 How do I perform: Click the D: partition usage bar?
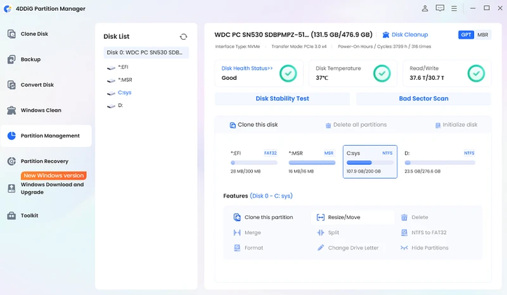point(440,163)
